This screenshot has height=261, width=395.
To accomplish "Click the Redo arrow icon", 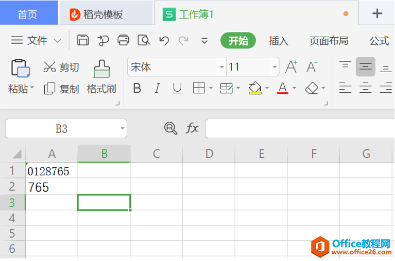I will (x=183, y=40).
